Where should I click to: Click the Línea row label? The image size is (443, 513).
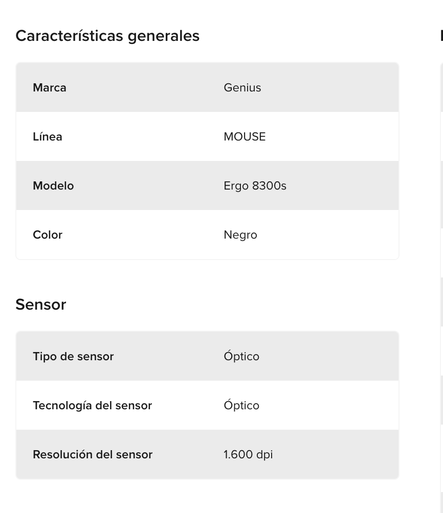coord(48,137)
